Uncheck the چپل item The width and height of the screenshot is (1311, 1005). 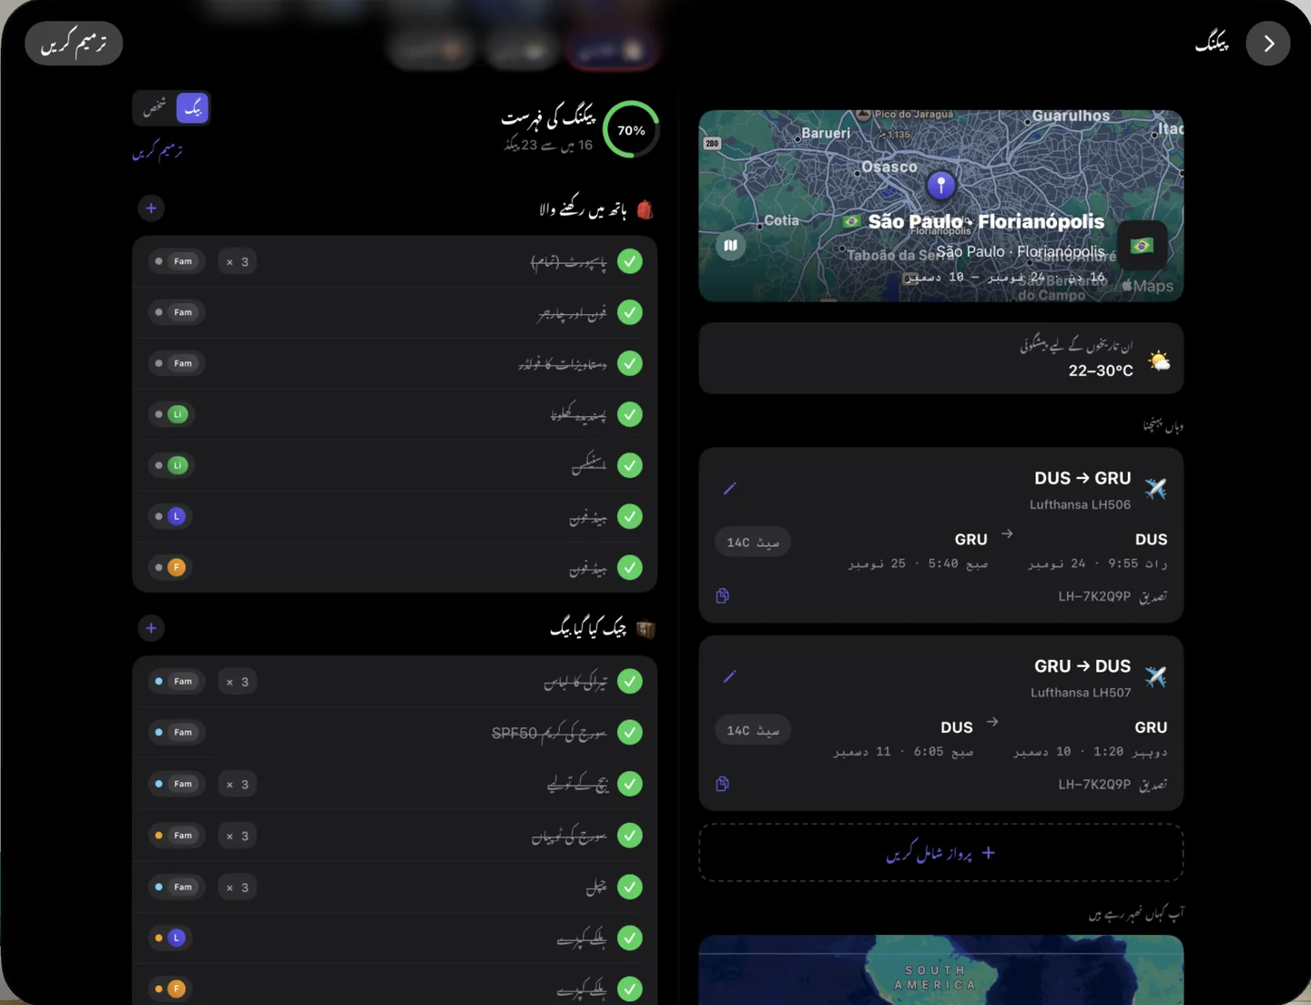630,887
